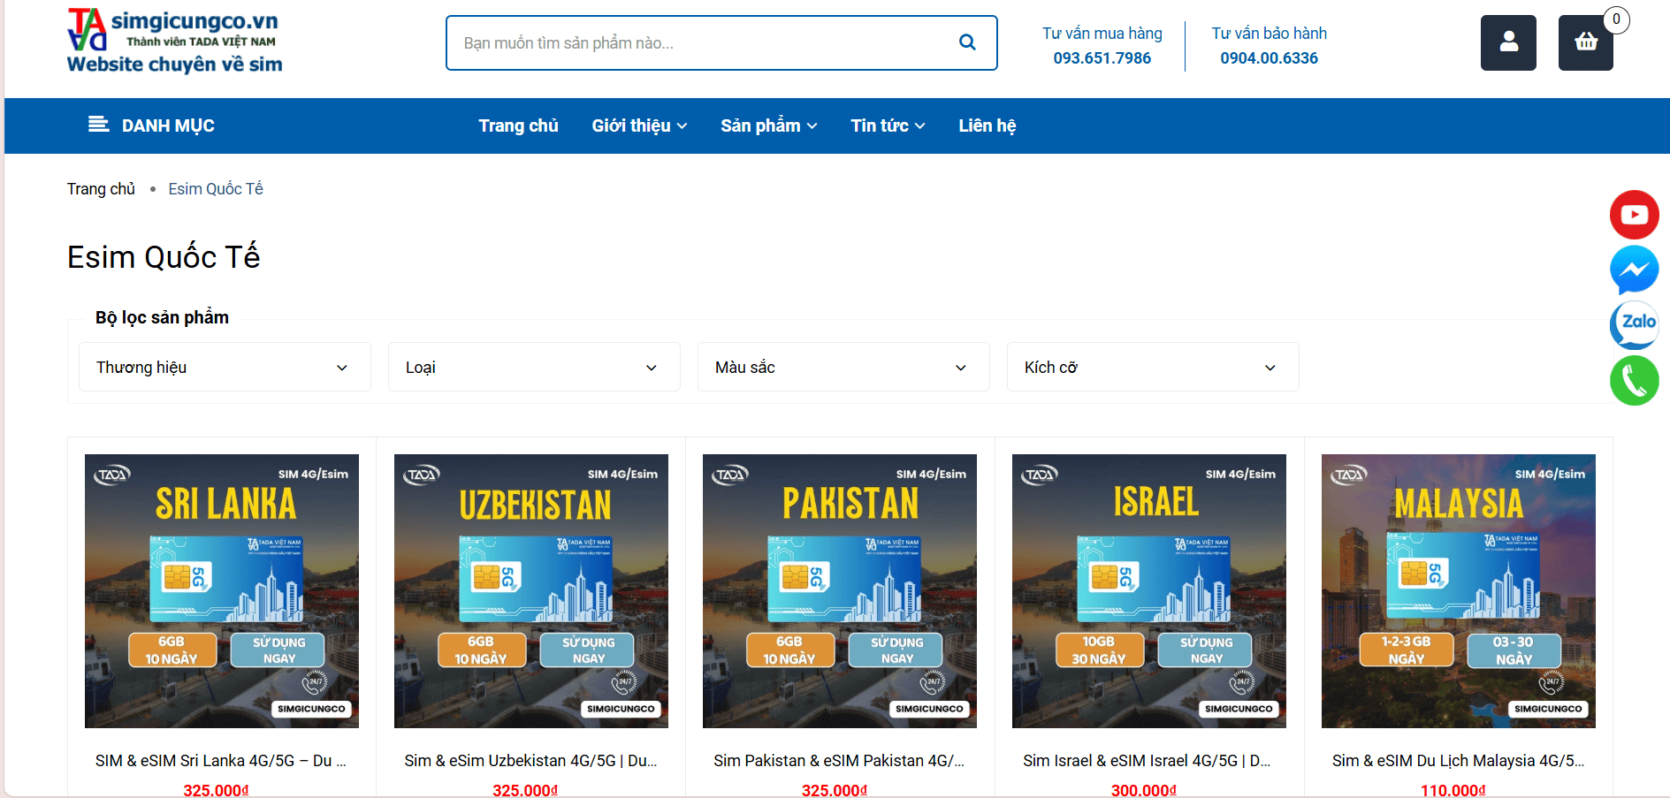
Task: Click the Uzbekistan price 325.000đ
Action: 525,790
